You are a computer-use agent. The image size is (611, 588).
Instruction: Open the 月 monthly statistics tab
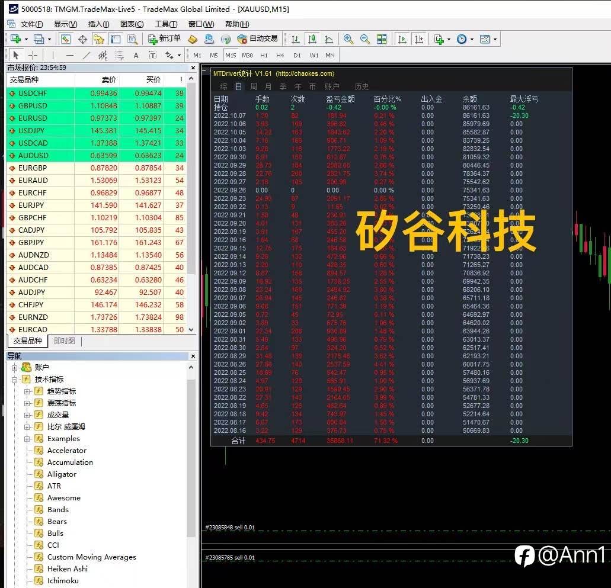pyautogui.click(x=268, y=86)
